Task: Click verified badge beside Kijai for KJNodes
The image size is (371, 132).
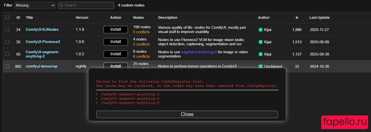Action: coord(260,30)
